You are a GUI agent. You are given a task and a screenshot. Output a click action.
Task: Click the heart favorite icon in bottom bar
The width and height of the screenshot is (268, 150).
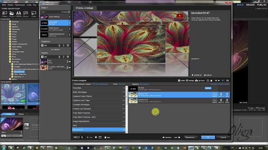96,137
